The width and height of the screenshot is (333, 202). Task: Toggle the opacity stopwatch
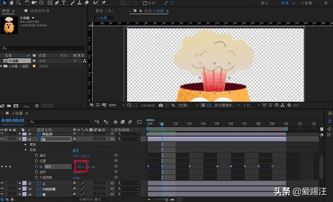(36, 178)
